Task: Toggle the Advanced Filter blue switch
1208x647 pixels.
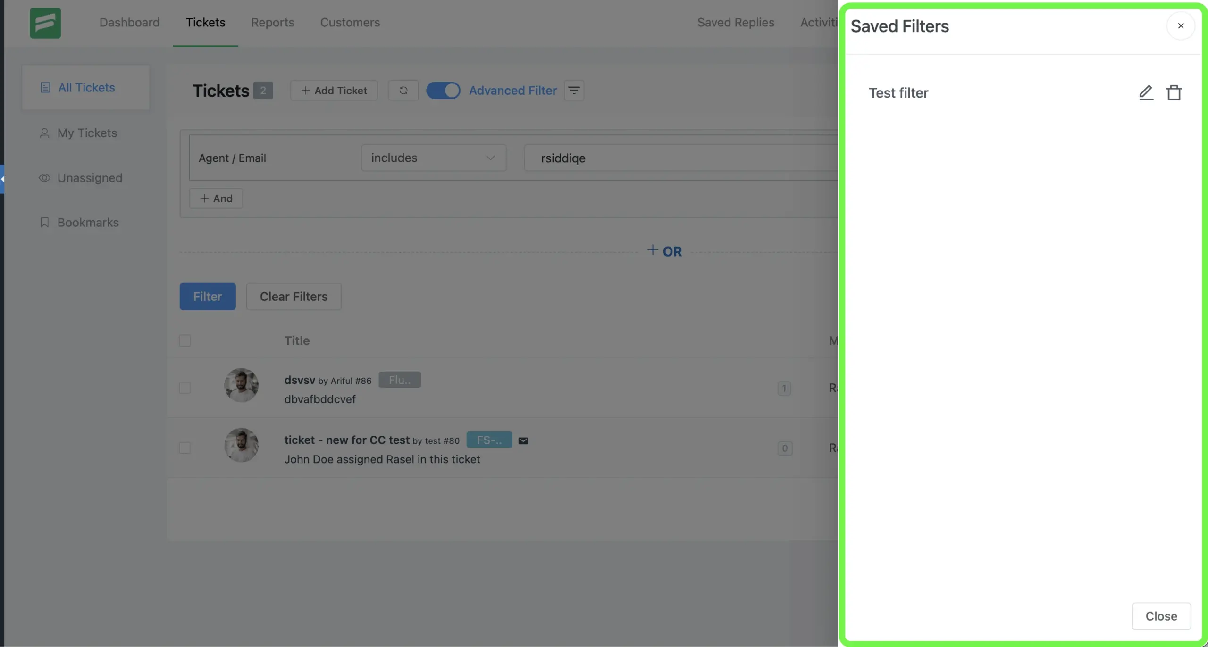Action: click(444, 90)
